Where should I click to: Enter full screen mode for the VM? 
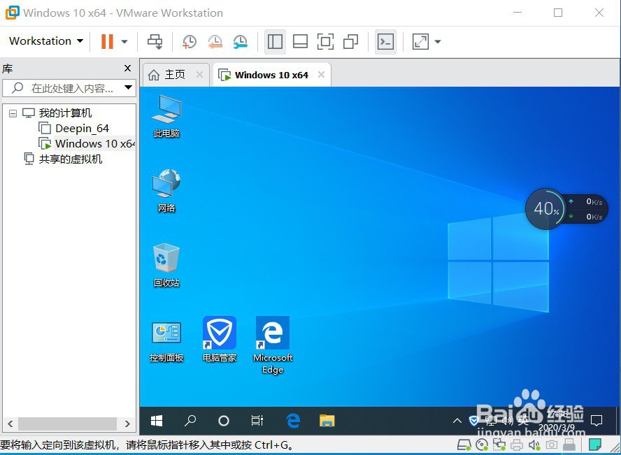pyautogui.click(x=325, y=42)
